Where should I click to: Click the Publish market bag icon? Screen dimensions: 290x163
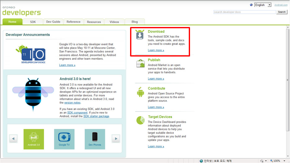pos(141,63)
